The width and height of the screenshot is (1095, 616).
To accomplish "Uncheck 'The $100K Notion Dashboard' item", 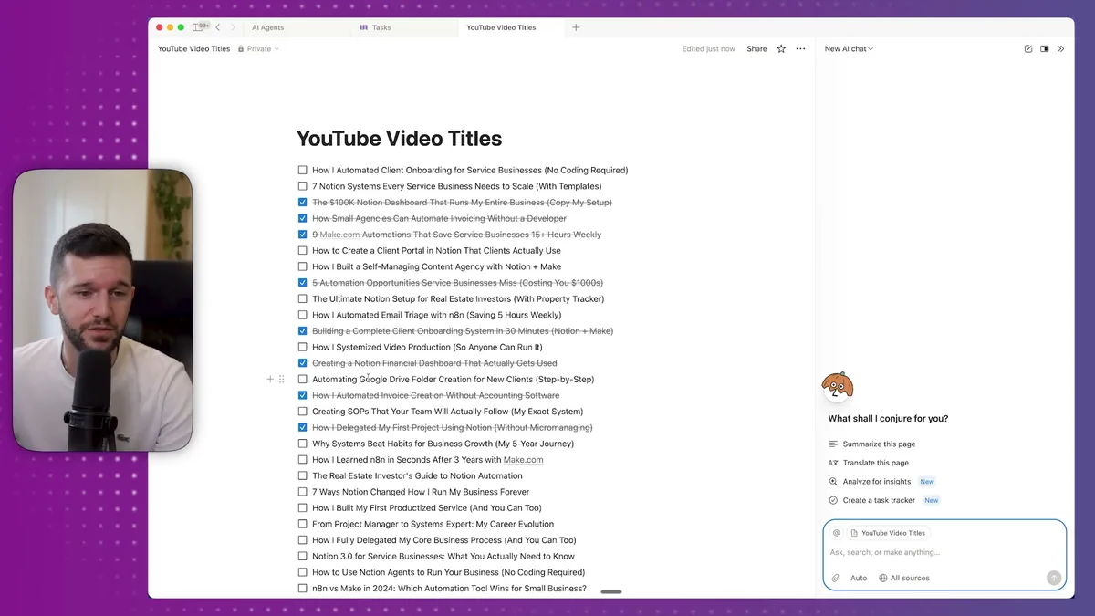I will pos(302,202).
